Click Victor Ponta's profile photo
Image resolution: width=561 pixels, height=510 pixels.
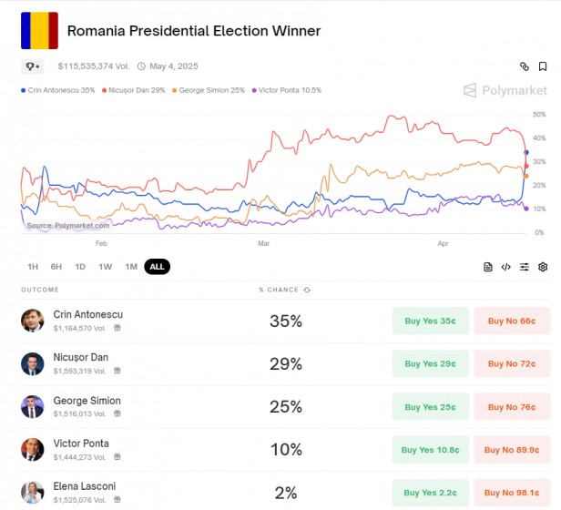tap(33, 449)
